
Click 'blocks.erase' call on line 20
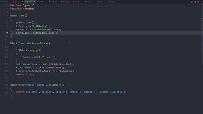[24, 71]
